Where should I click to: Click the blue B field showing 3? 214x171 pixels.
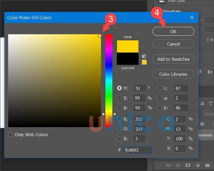pos(139,139)
